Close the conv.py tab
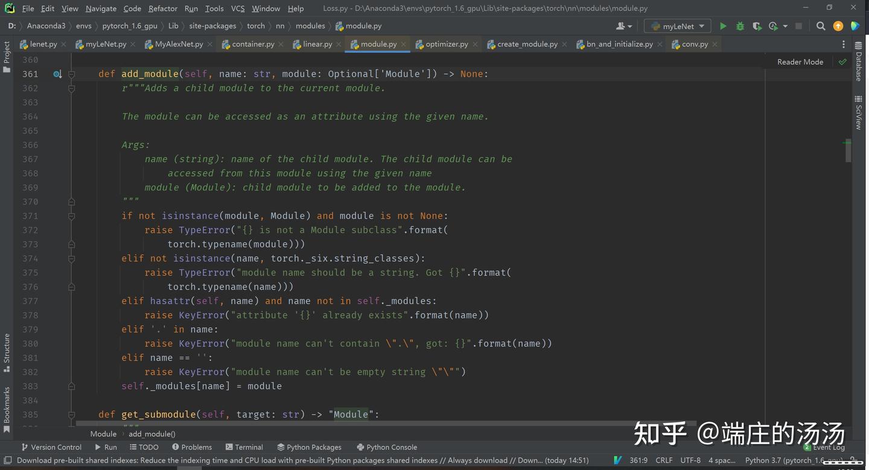 tap(715, 44)
